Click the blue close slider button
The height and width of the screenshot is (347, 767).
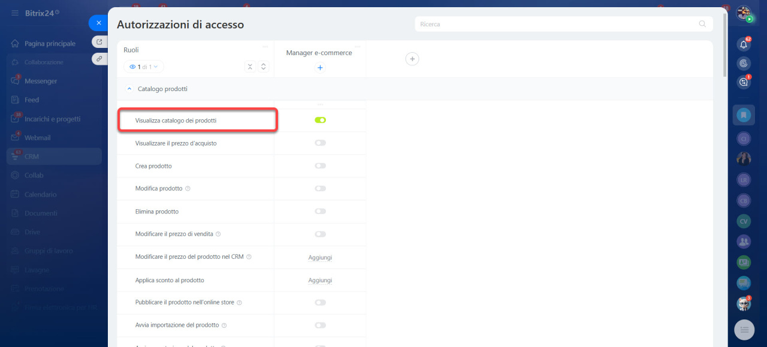click(98, 23)
